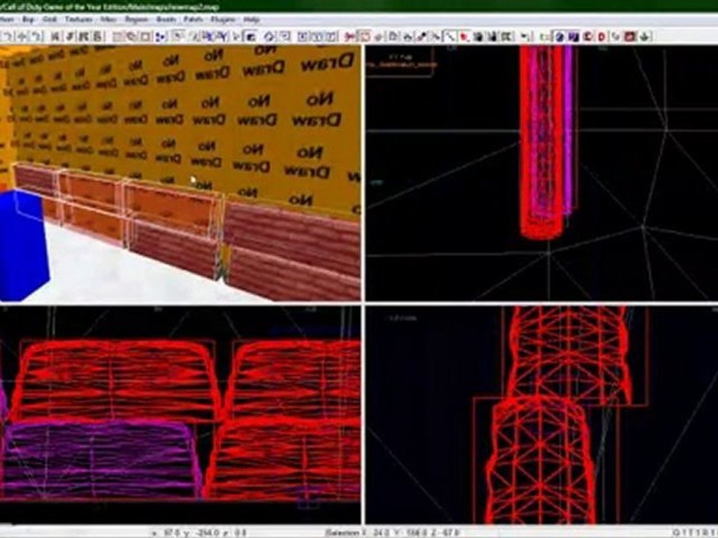Open the Help menu
This screenshot has width=718, height=538.
[251, 19]
